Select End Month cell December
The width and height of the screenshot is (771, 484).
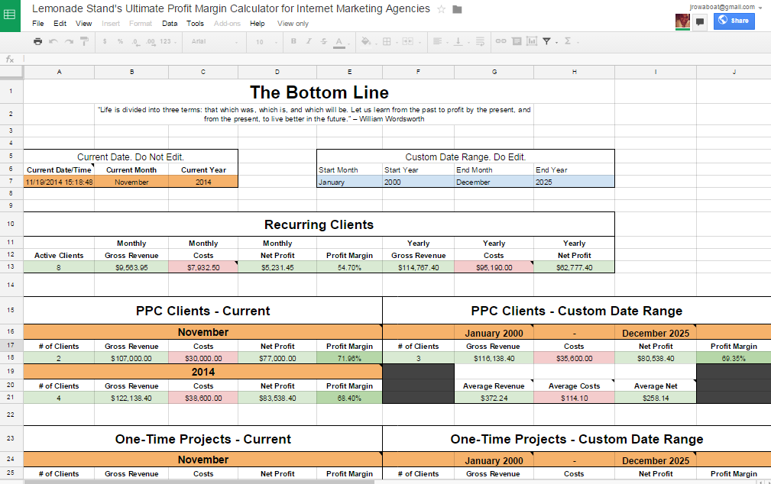(494, 182)
